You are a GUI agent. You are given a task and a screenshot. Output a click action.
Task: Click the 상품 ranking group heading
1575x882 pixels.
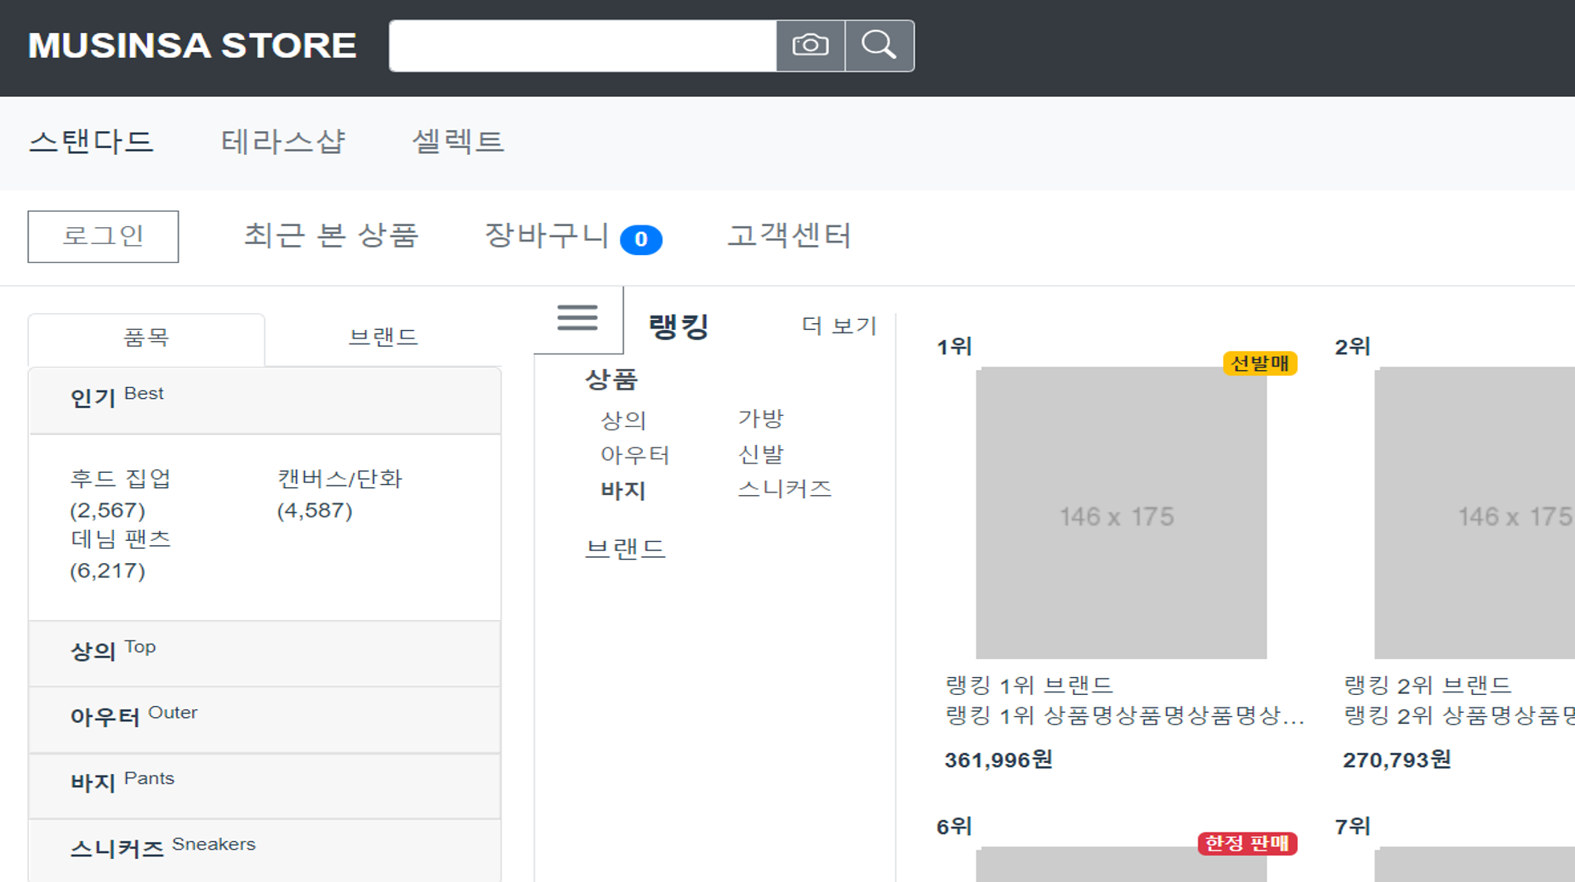(611, 379)
